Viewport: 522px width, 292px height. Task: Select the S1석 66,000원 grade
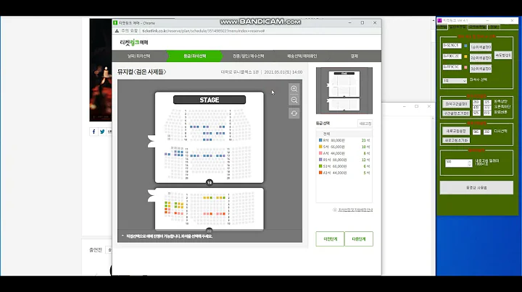pos(344,166)
